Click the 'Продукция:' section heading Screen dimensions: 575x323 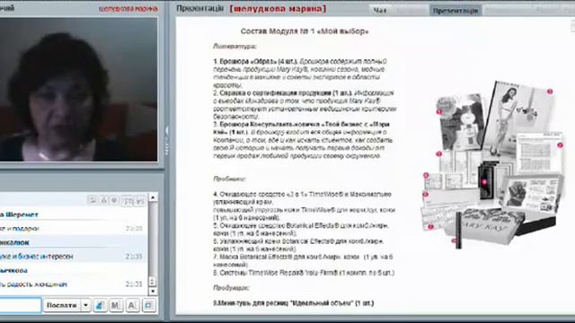(232, 288)
